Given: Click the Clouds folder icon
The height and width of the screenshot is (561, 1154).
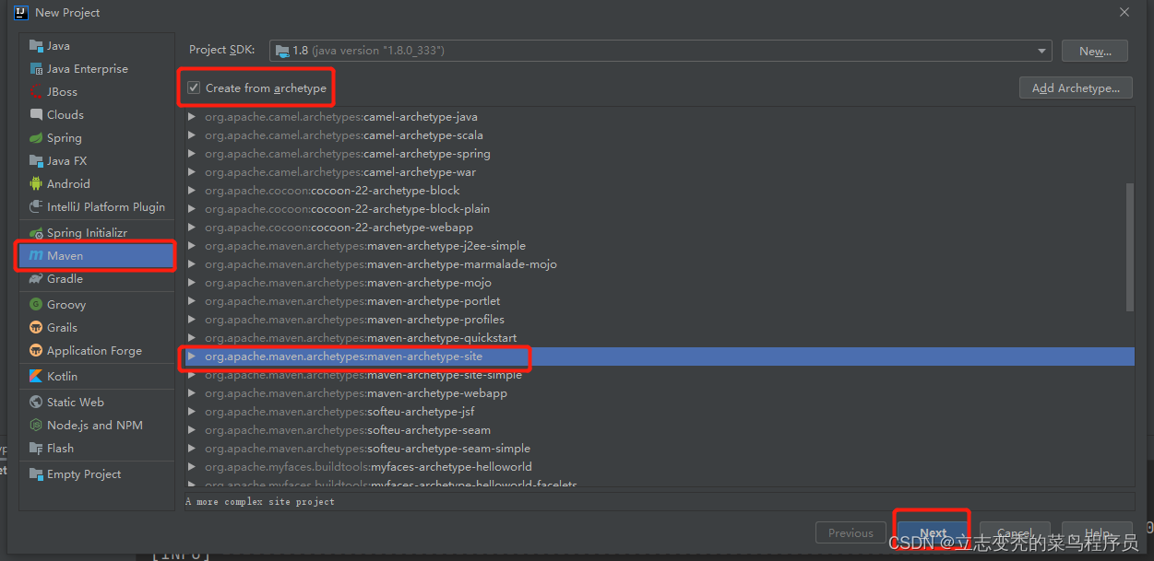Looking at the screenshot, I should 36,115.
